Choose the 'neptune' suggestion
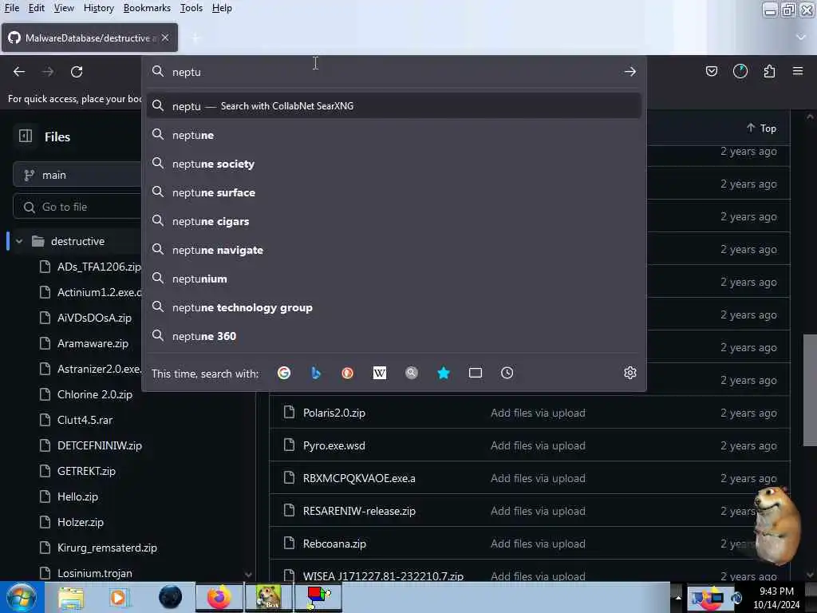The image size is (817, 613). coord(394,135)
